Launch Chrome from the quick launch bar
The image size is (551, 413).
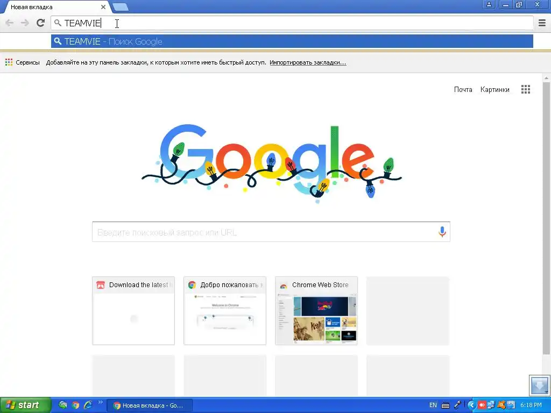coord(75,405)
